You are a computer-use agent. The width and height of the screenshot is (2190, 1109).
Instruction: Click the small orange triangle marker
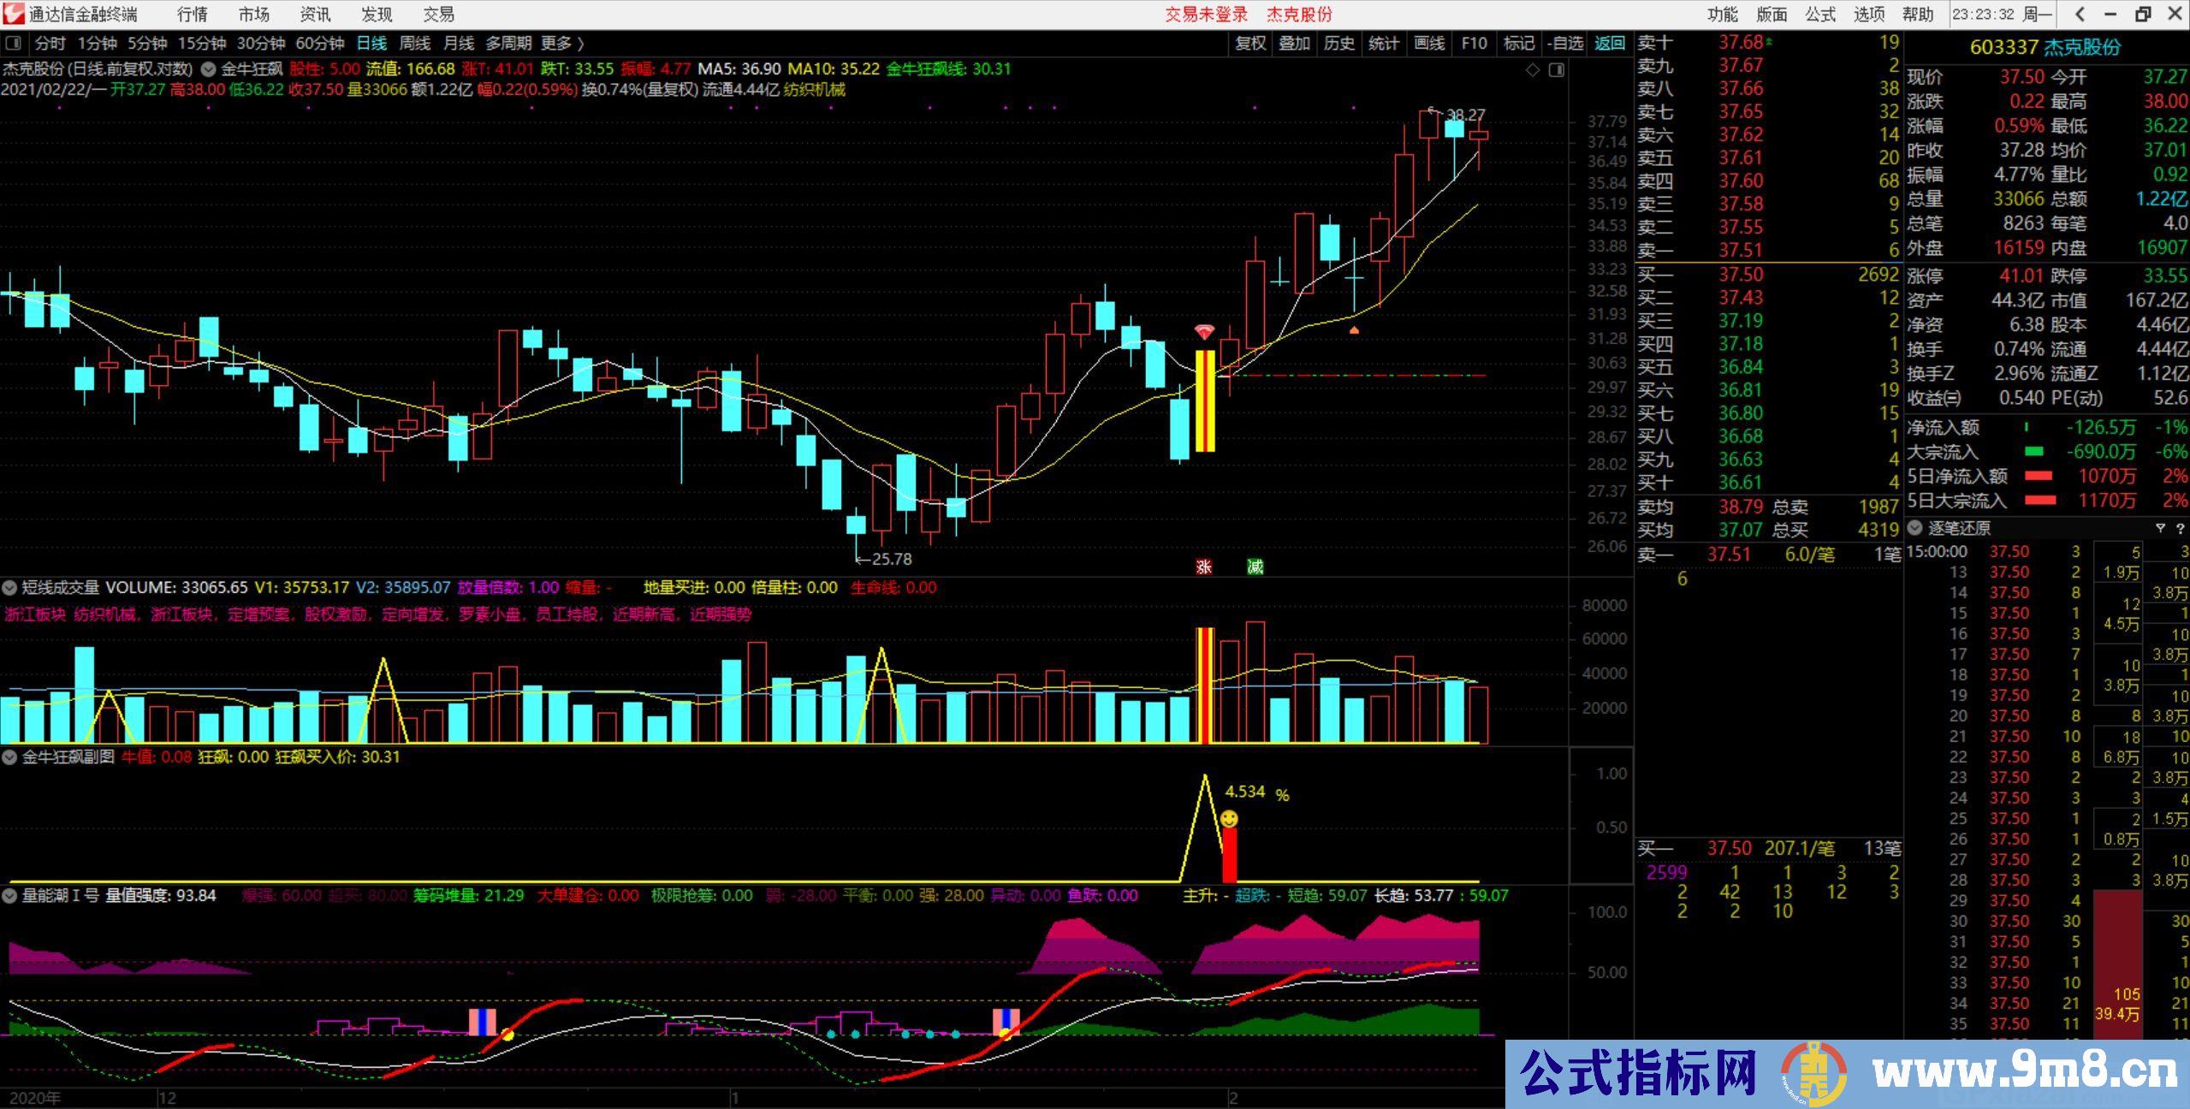coord(1354,329)
